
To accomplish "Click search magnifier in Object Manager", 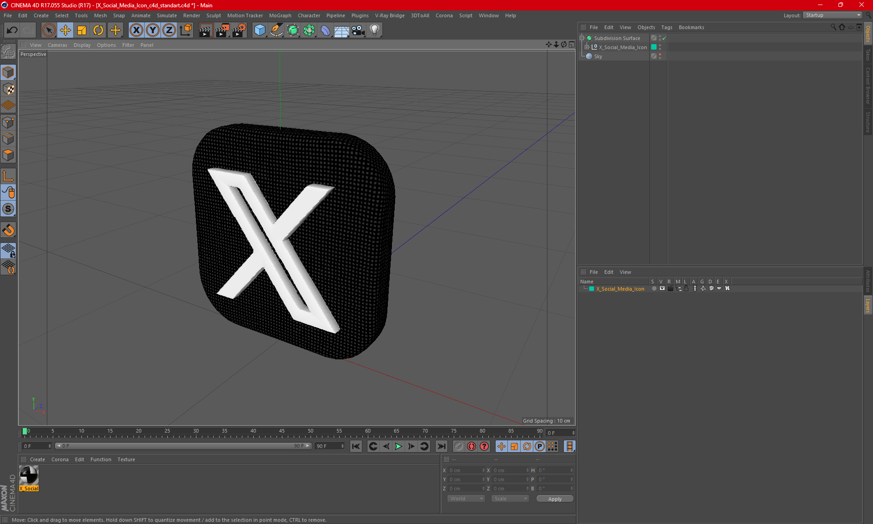I will [833, 27].
